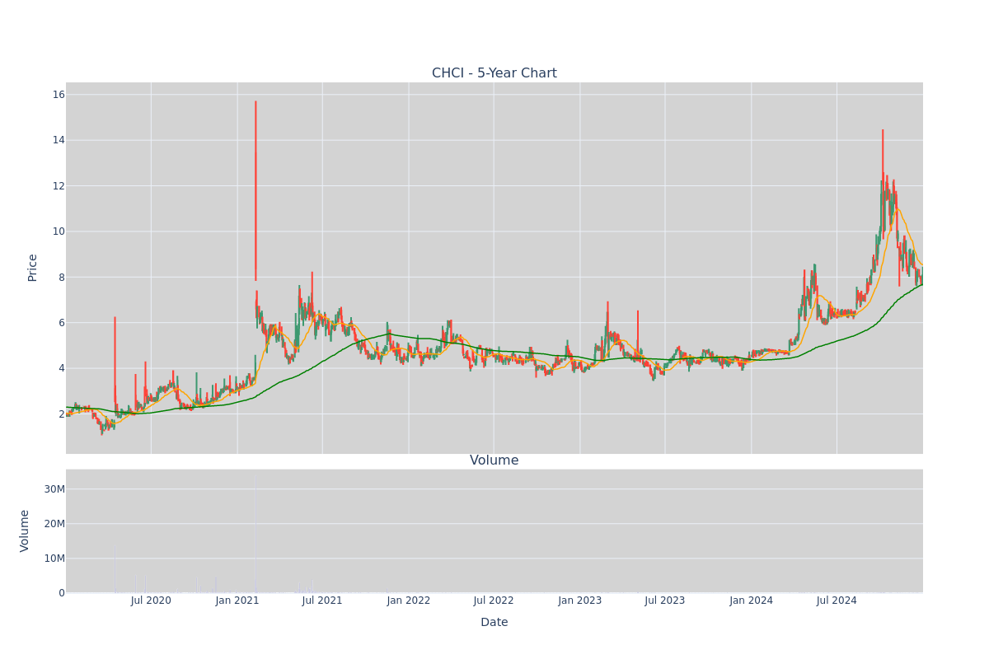Click the price axis value 6

click(x=61, y=323)
